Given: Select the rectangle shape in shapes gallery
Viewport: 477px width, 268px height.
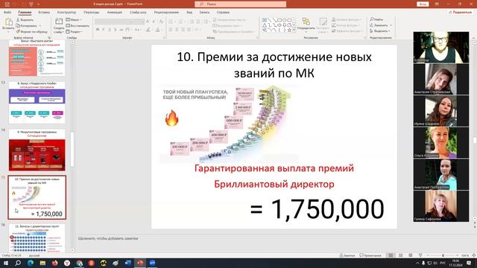Looking at the screenshot, I should [x=279, y=20].
